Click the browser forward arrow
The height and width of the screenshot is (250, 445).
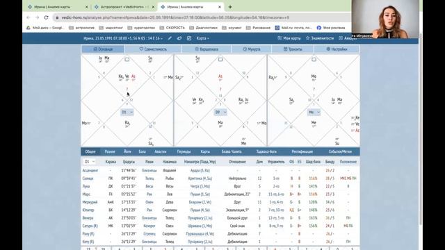pos(37,17)
